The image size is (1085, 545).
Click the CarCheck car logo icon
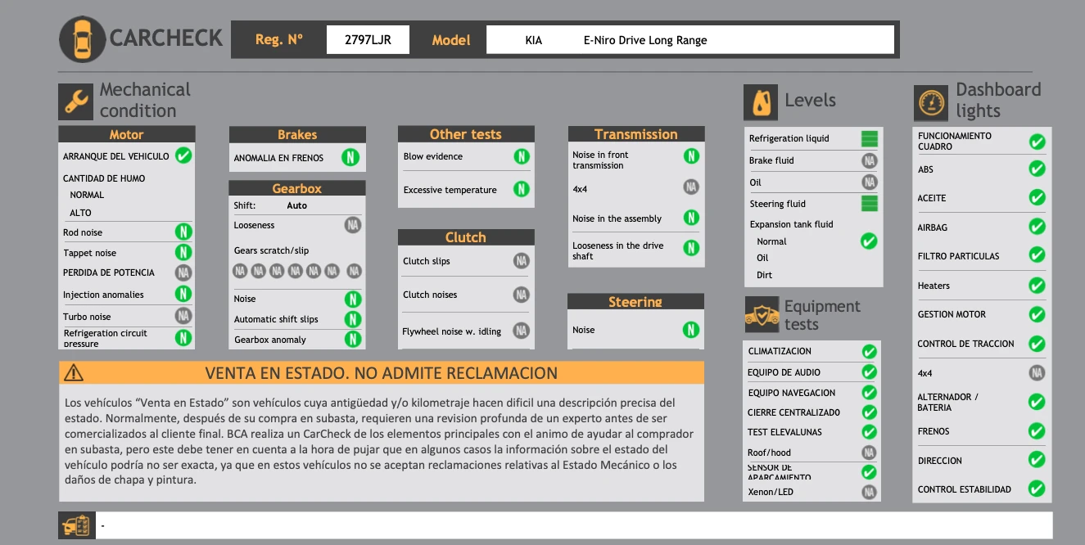coord(83,39)
